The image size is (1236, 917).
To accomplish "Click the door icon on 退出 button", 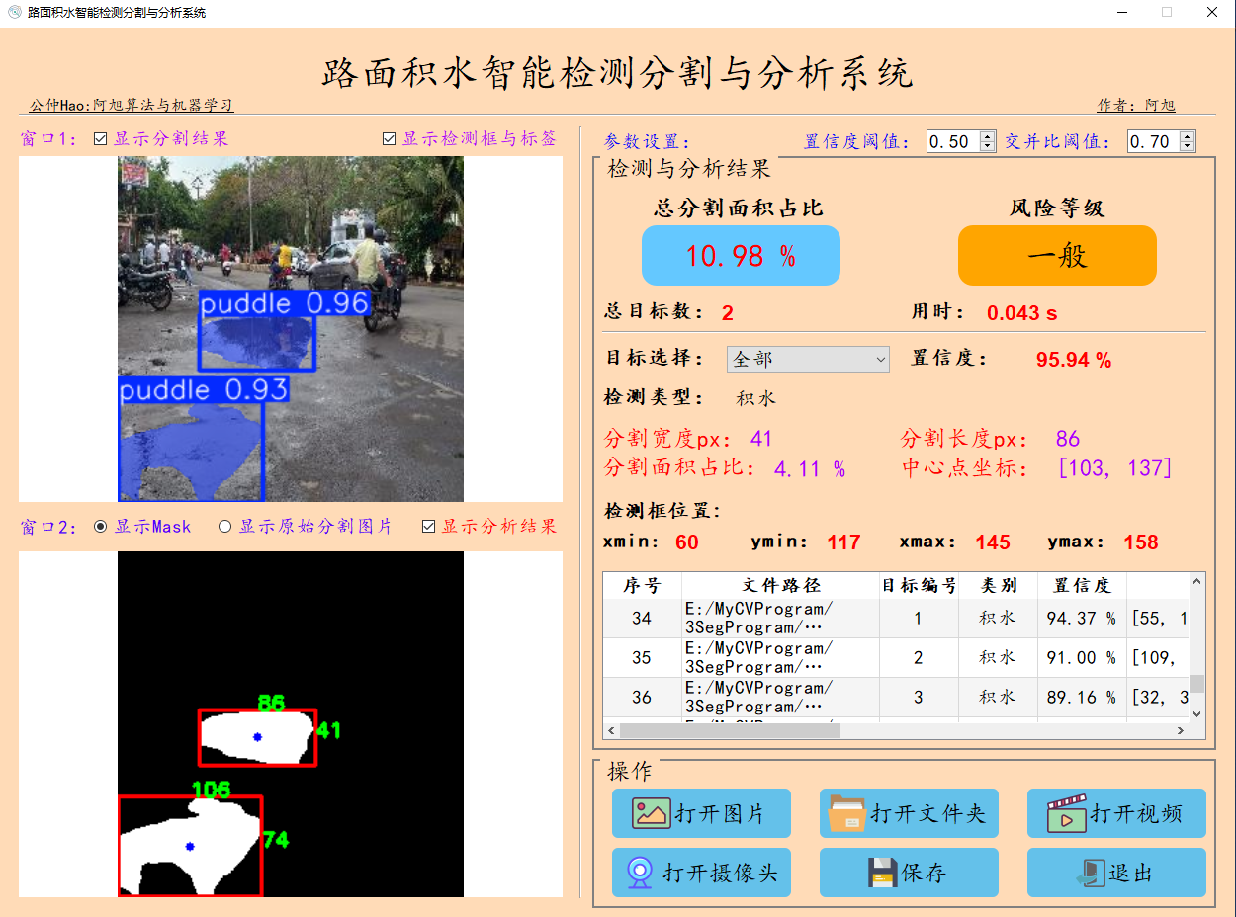I will (1092, 873).
